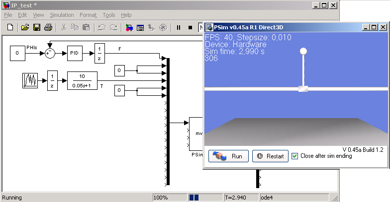This screenshot has width=390, height=202.
Task: Uncheck Close after sim ending
Action: pos(295,156)
